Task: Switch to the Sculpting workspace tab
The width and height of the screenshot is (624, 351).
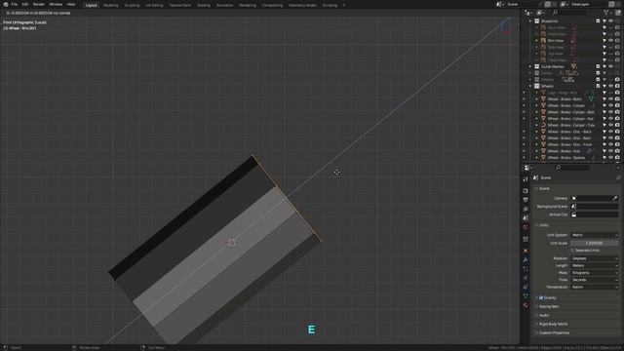Action: tap(132, 5)
